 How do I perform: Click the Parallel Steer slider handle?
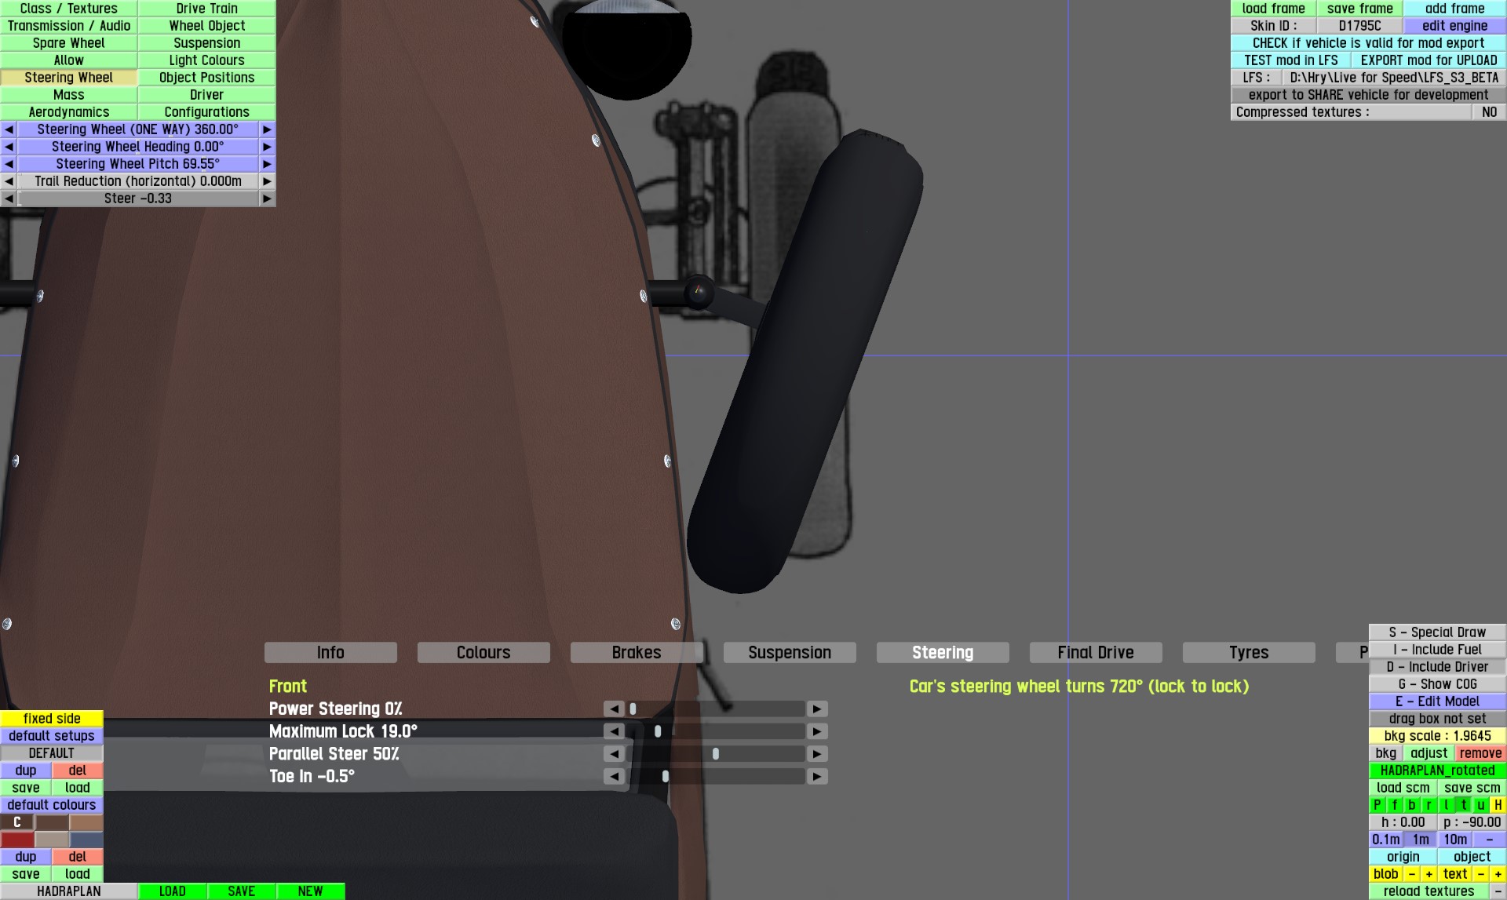pyautogui.click(x=716, y=754)
